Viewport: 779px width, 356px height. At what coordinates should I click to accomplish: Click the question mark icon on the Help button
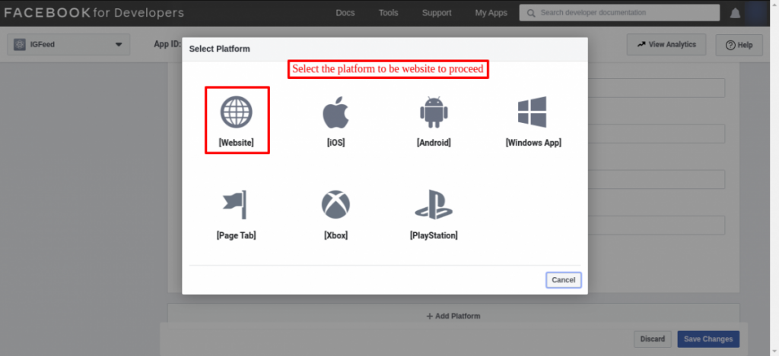click(x=730, y=45)
